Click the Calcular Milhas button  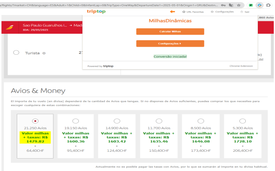click(170, 32)
